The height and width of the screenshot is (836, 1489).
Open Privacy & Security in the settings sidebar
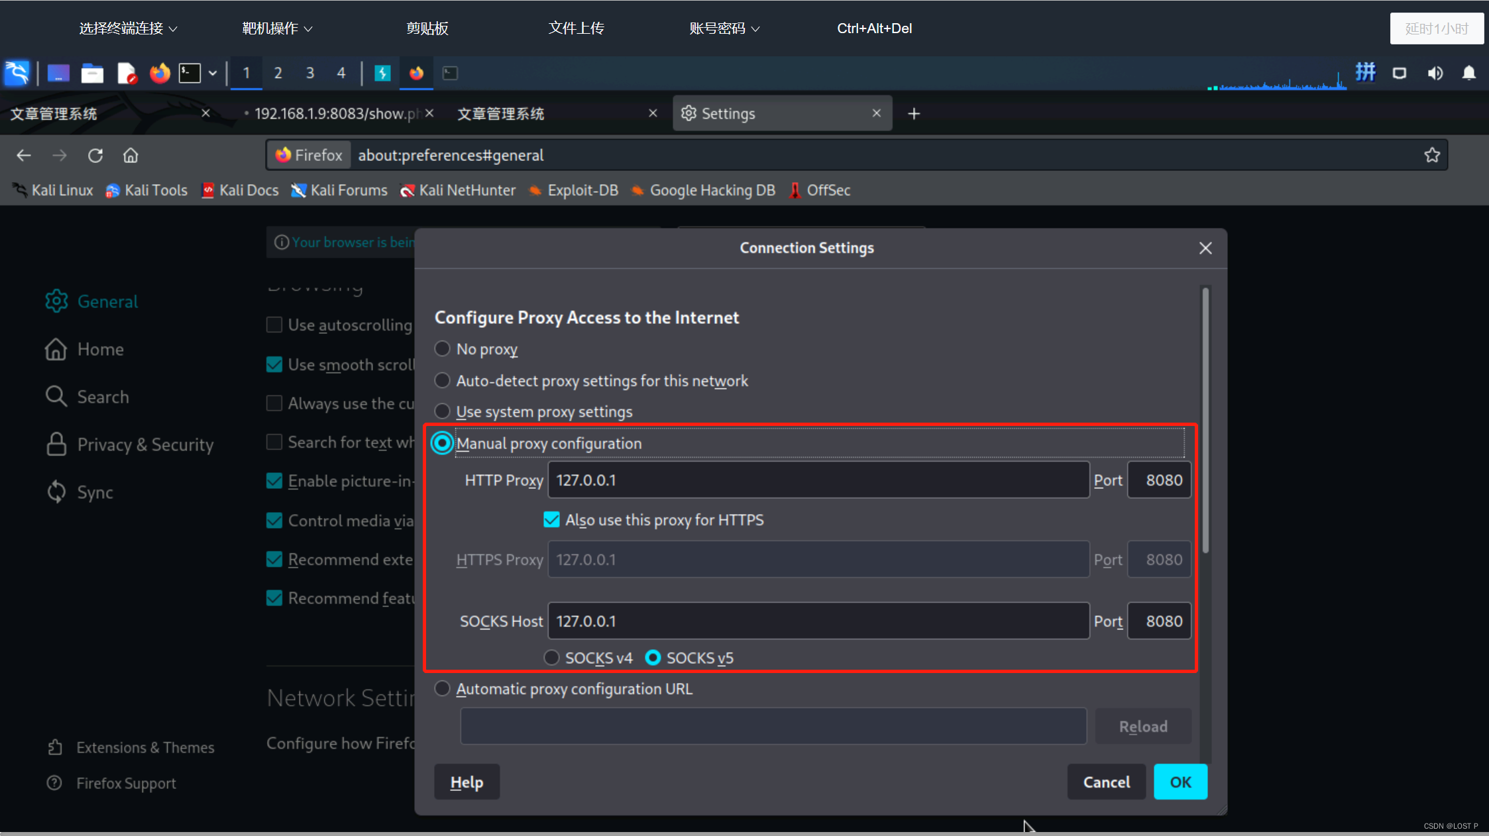[x=145, y=444]
